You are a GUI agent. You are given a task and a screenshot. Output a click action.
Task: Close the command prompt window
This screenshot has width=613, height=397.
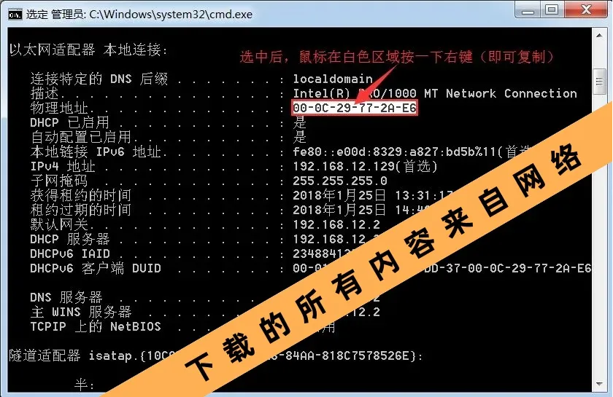tap(585, 9)
